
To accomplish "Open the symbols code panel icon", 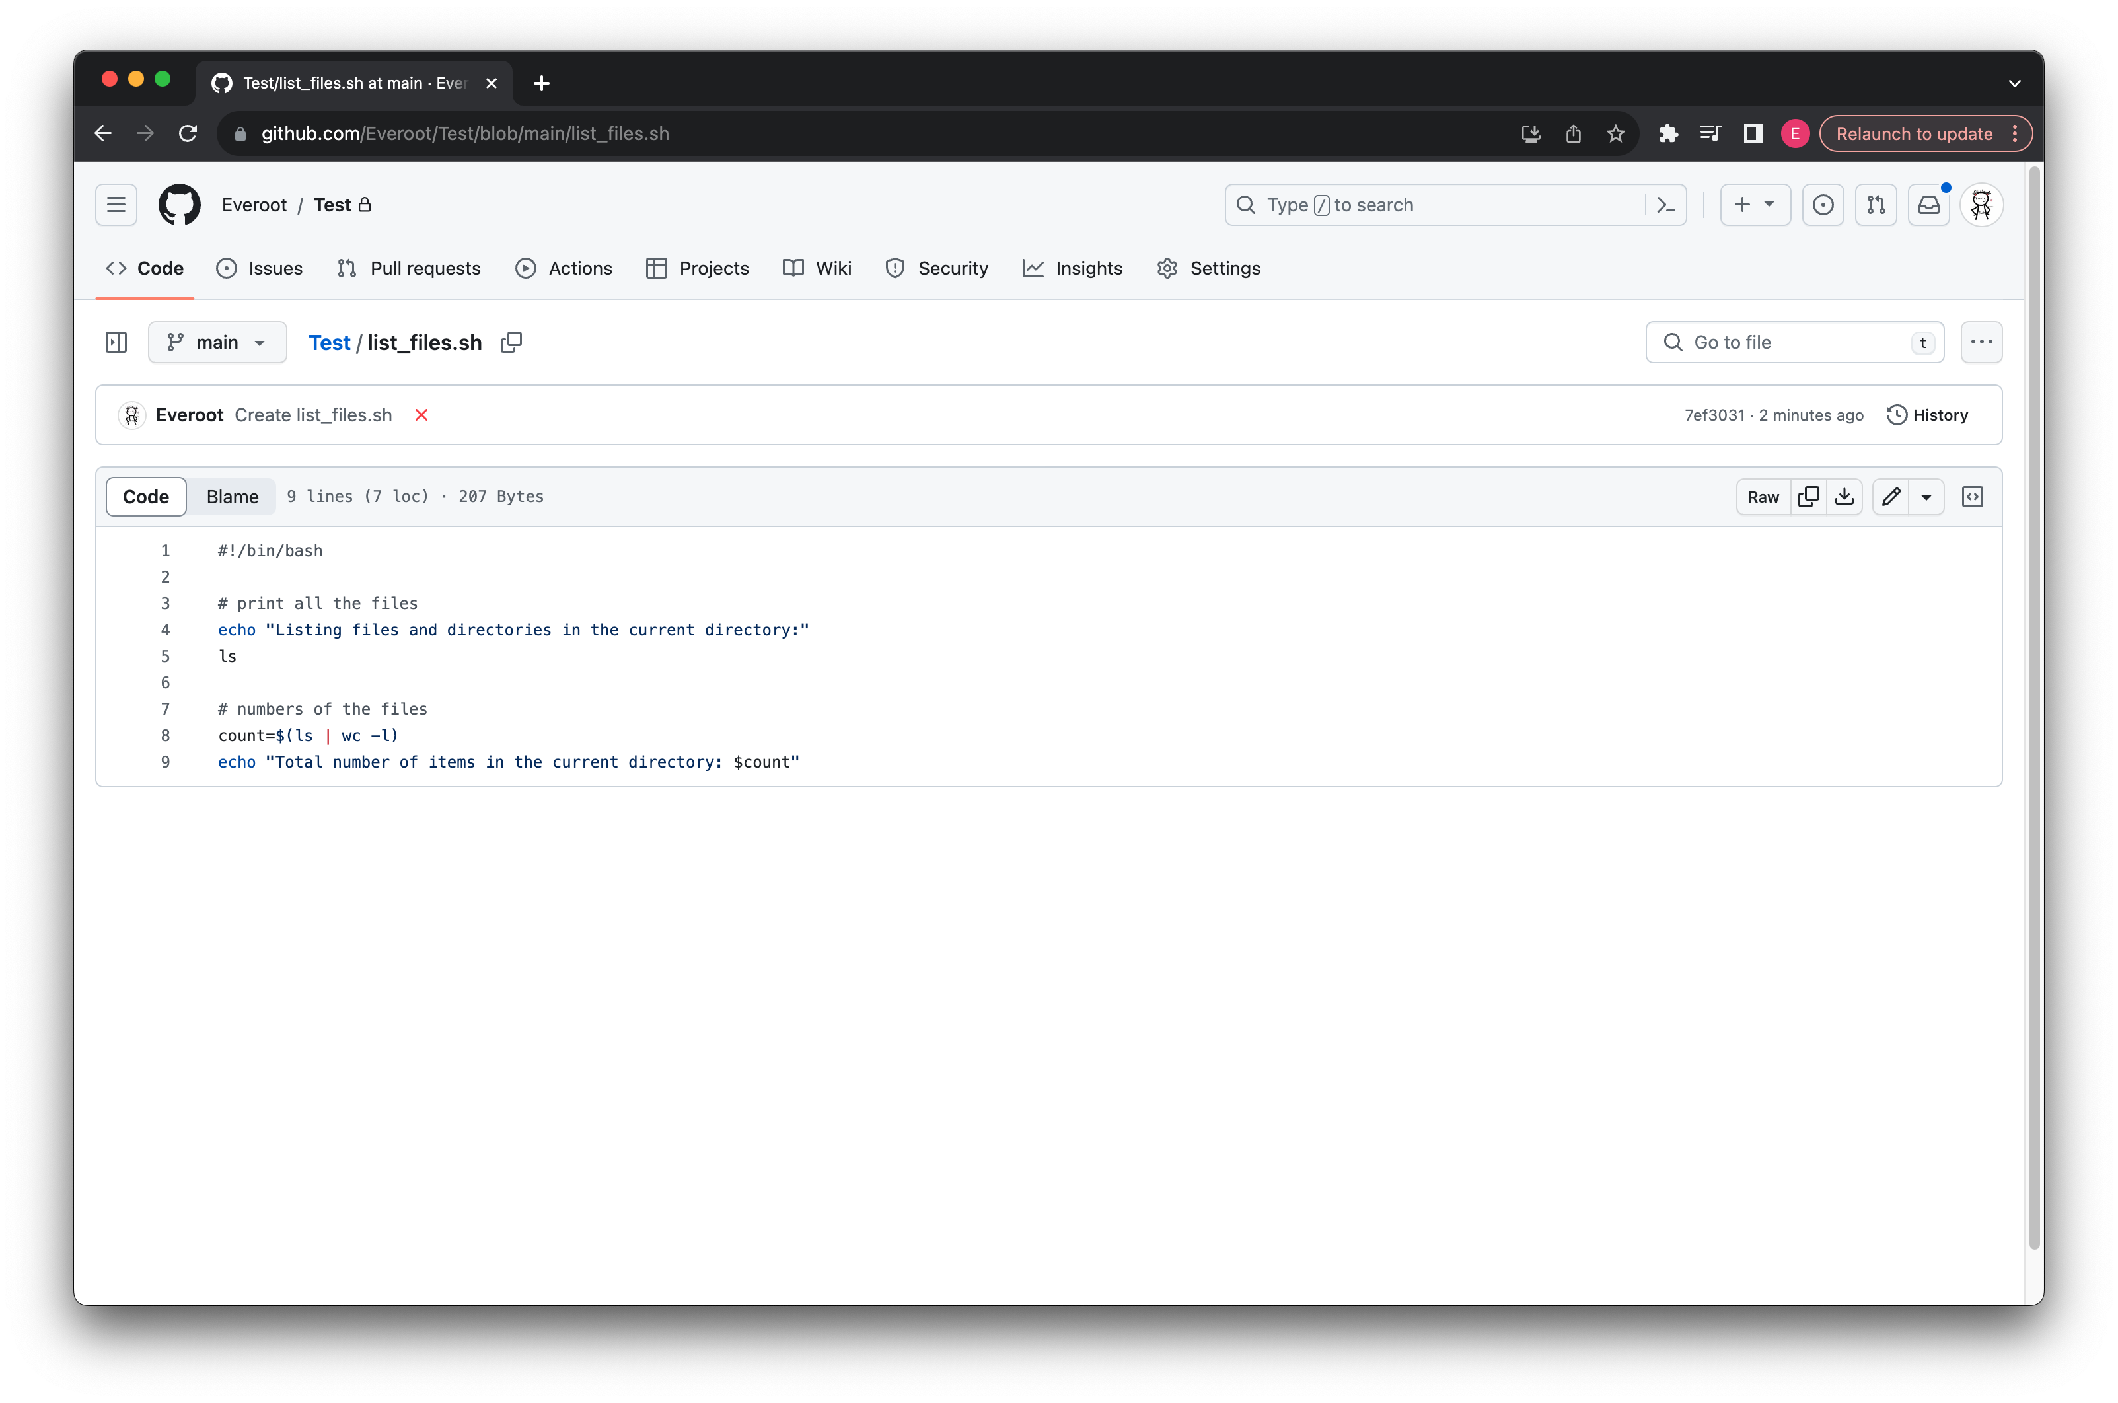I will tap(1973, 497).
